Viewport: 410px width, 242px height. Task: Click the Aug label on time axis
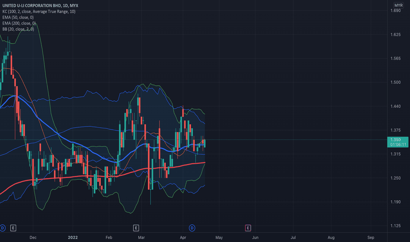coord(331,238)
